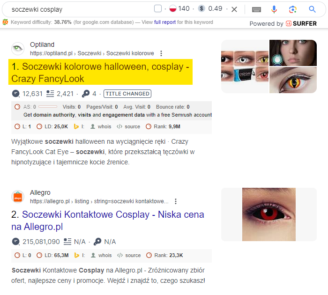Open the on-screen keyboard icon
This screenshot has width=328, height=295.
pos(256,9)
